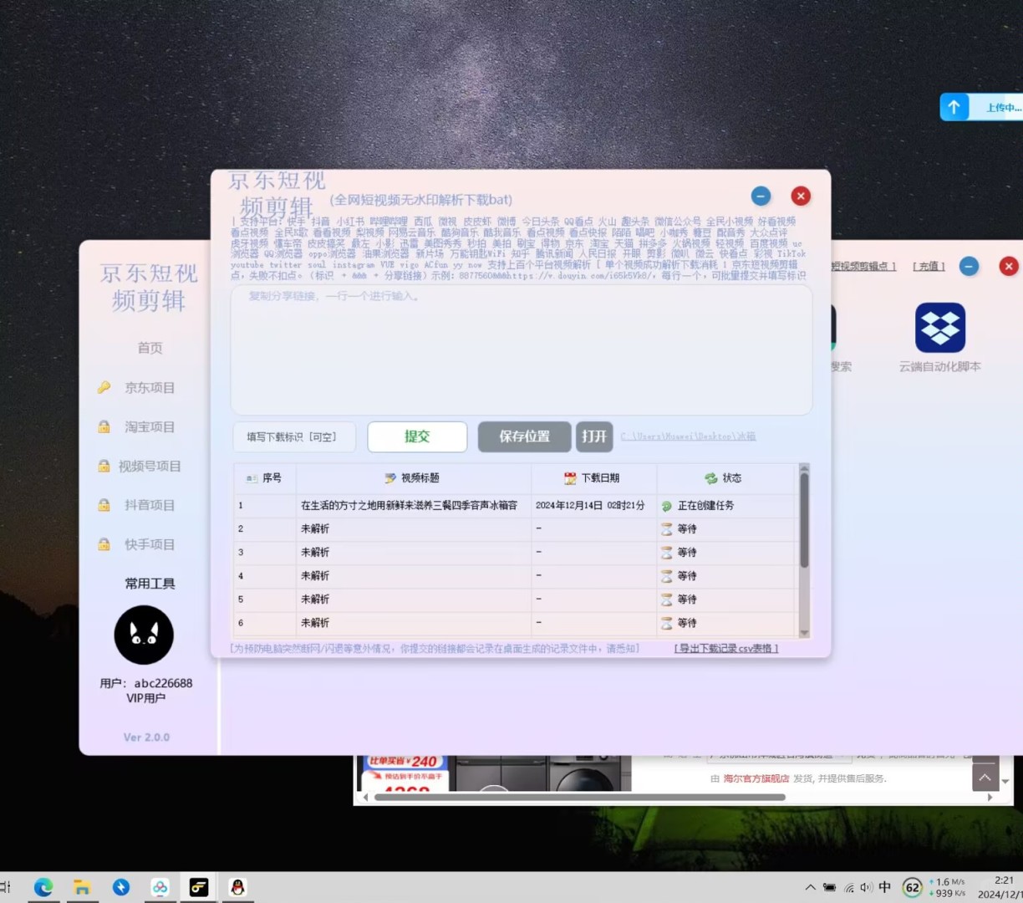Click the 打开 button
1023x903 pixels.
(x=594, y=436)
